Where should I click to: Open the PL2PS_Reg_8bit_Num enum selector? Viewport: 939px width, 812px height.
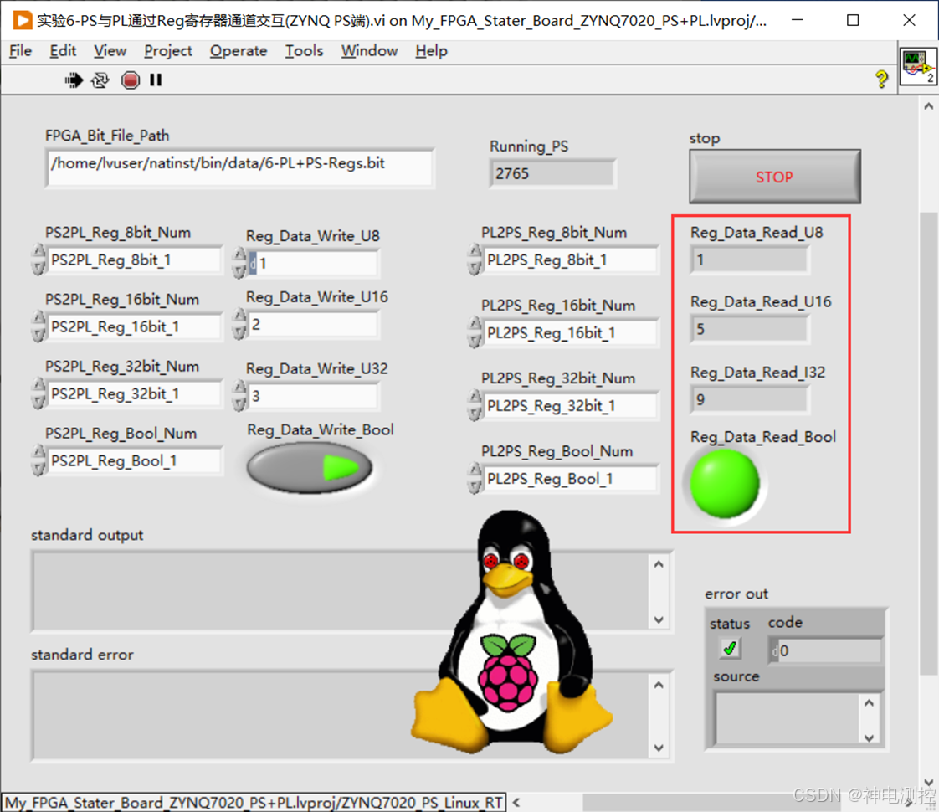[x=570, y=260]
